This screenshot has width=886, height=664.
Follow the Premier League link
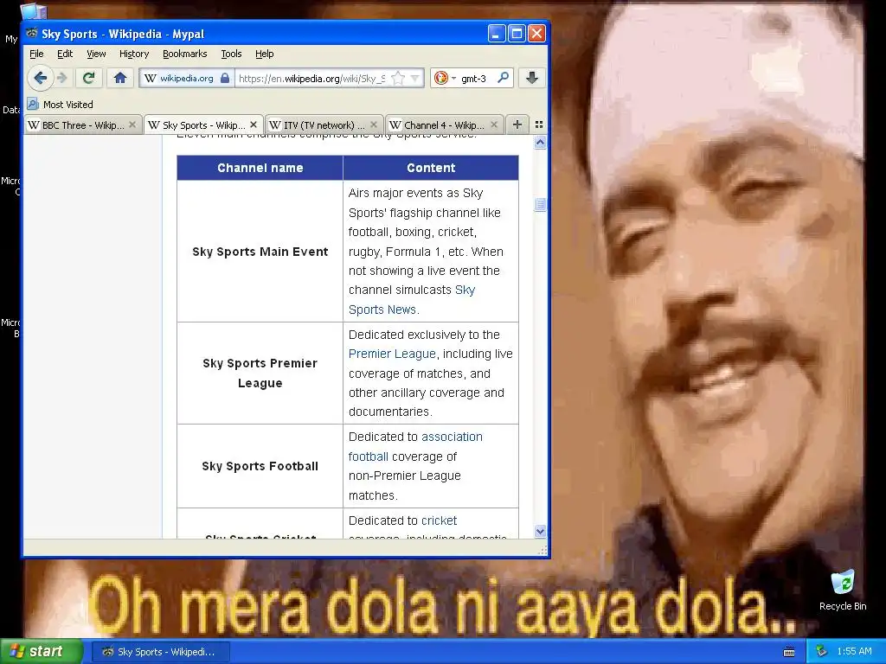pyautogui.click(x=392, y=354)
